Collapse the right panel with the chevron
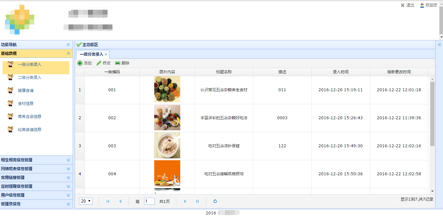The width and height of the screenshot is (443, 216). coord(440,44)
